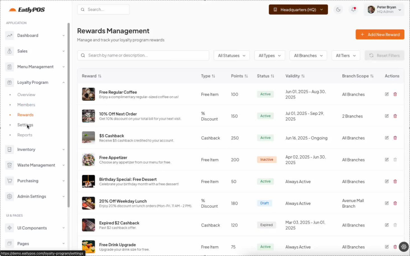Delete the Birthday Special Free Dessert reward
Image resolution: width=410 pixels, height=256 pixels.
tap(395, 181)
